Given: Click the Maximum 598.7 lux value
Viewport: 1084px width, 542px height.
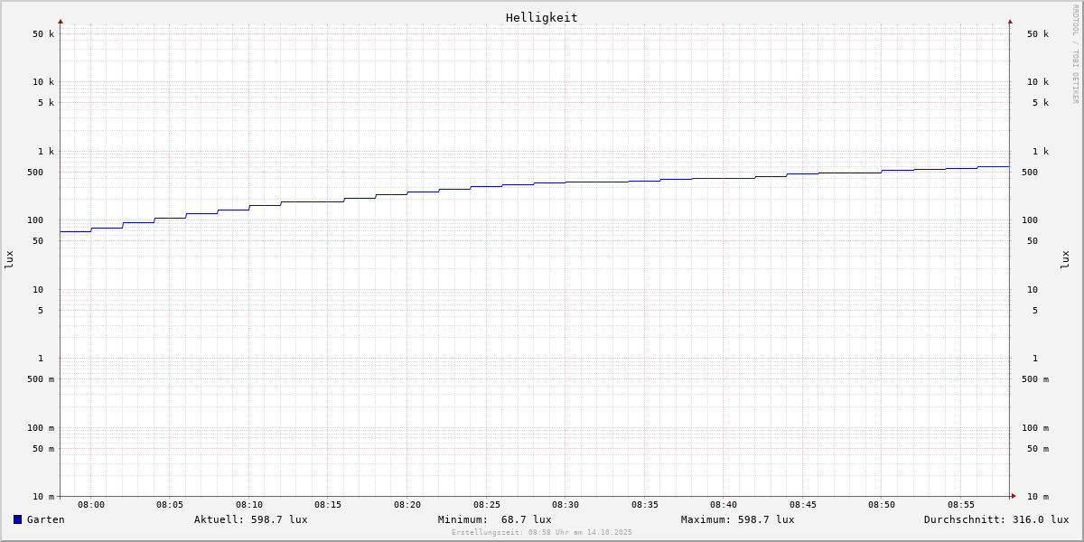Looking at the screenshot, I should 737,519.
